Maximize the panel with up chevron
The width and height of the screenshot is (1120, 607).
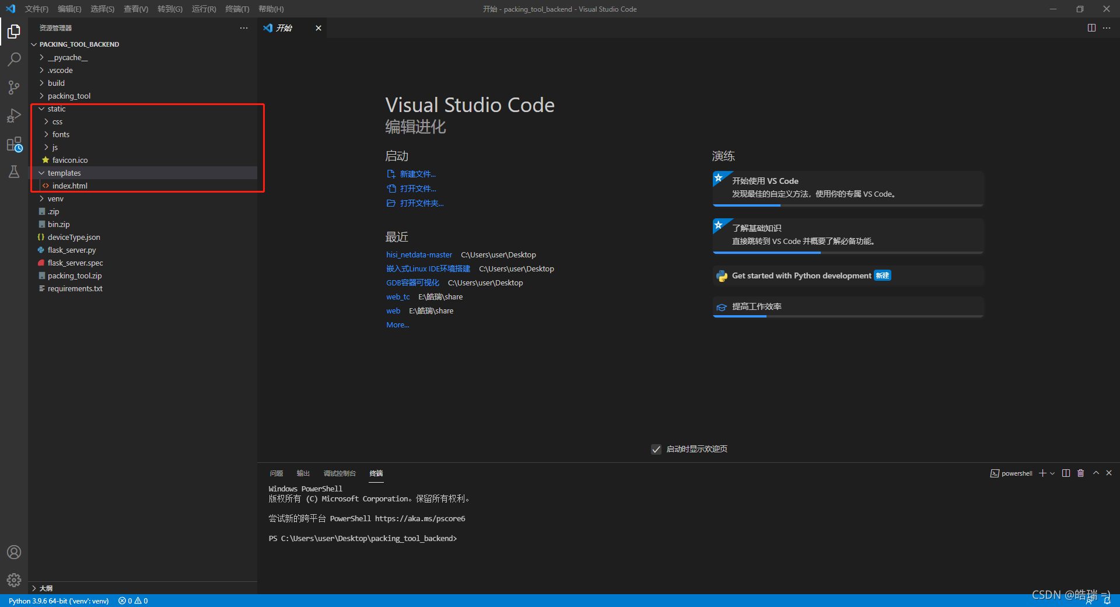1096,473
